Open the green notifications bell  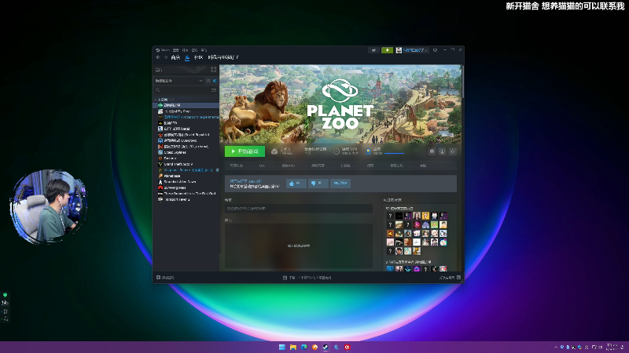pos(387,50)
